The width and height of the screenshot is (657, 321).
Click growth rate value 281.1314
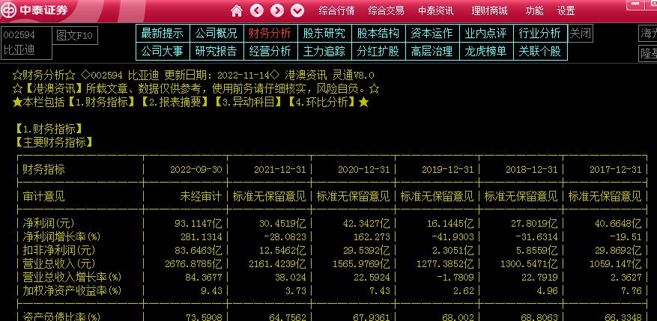click(201, 237)
